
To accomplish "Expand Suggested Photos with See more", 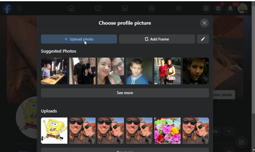I will pyautogui.click(x=125, y=93).
